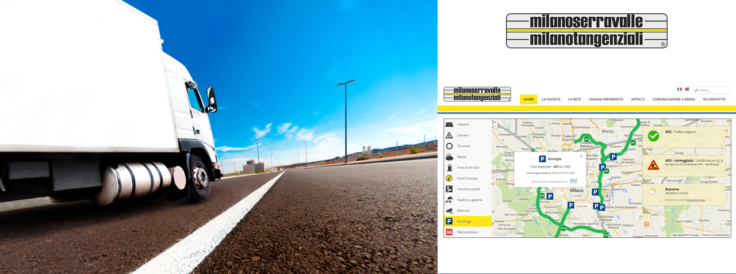Select the Meteo label in sidebar
The height and width of the screenshot is (274, 736).
click(462, 157)
